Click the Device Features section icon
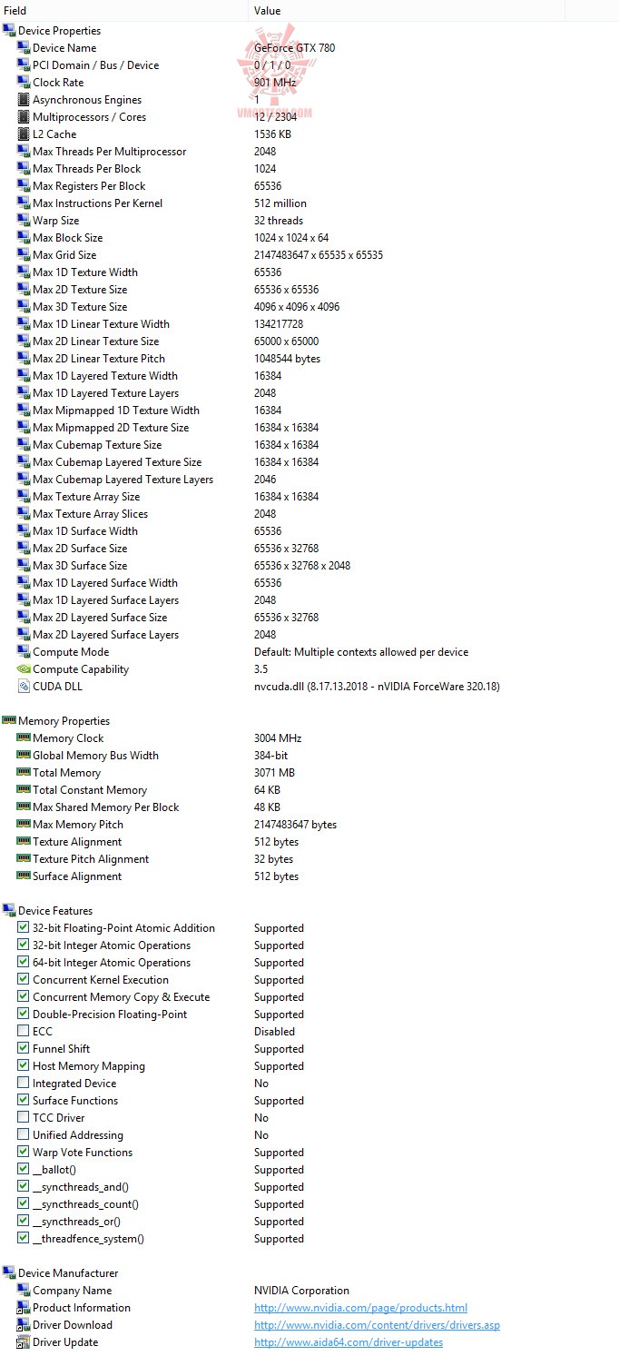This screenshot has width=619, height=1356. (9, 911)
